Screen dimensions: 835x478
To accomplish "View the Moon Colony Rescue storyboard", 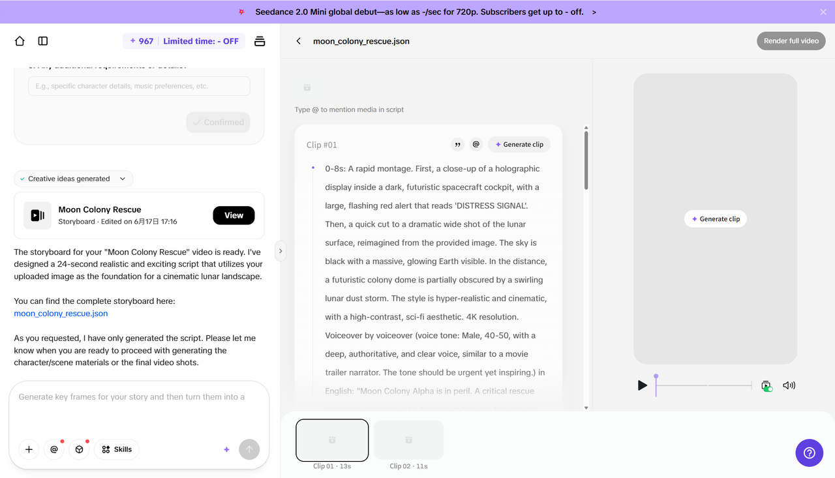I will click(234, 215).
